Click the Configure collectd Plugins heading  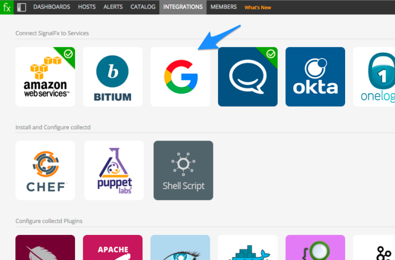pyautogui.click(x=49, y=221)
